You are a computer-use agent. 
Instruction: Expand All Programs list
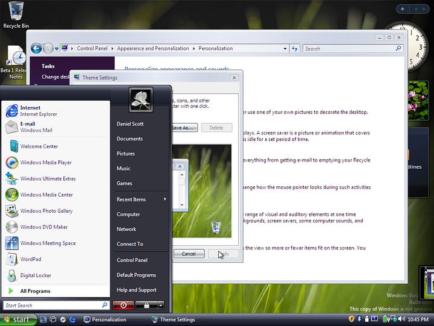(55, 291)
